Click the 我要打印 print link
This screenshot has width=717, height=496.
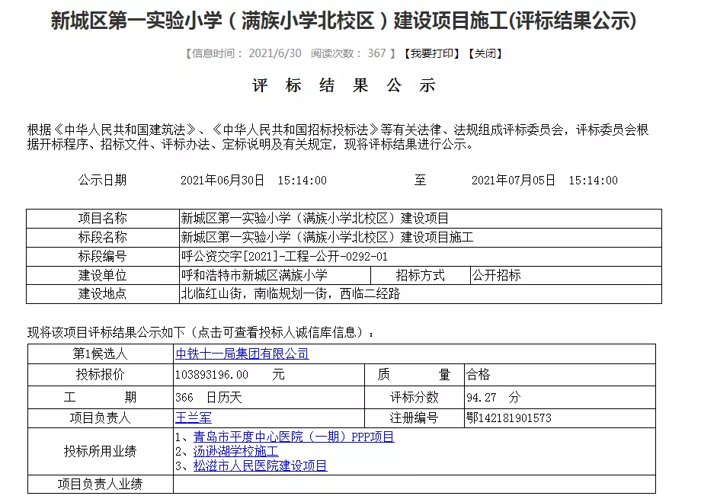pos(431,53)
